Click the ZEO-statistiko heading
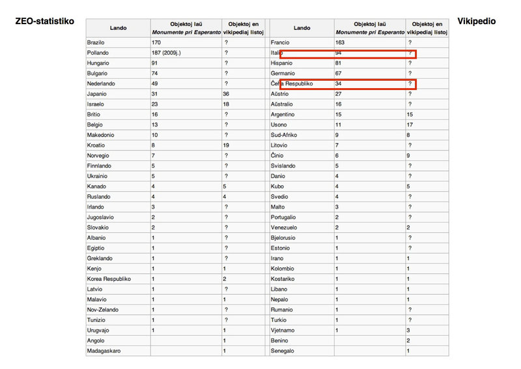The height and width of the screenshot is (369, 521). click(x=44, y=22)
